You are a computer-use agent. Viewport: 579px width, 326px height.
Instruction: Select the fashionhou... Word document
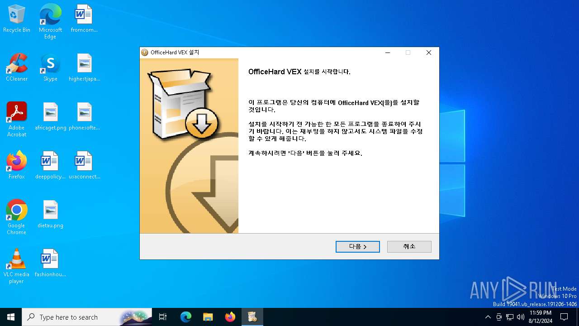(x=50, y=264)
